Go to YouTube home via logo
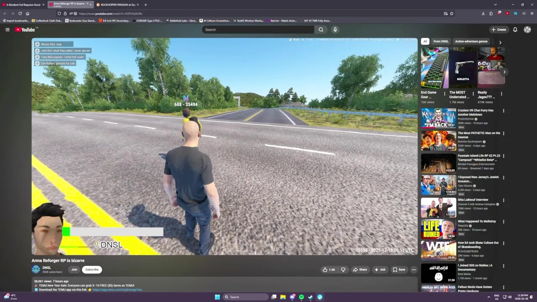This screenshot has height=302, width=537. pyautogui.click(x=25, y=29)
